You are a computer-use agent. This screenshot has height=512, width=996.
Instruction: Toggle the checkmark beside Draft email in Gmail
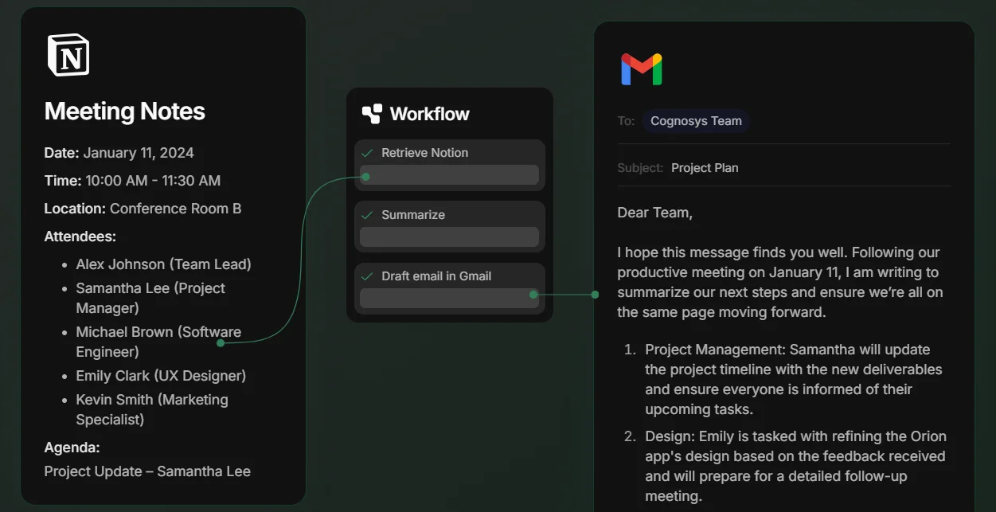pyautogui.click(x=367, y=276)
